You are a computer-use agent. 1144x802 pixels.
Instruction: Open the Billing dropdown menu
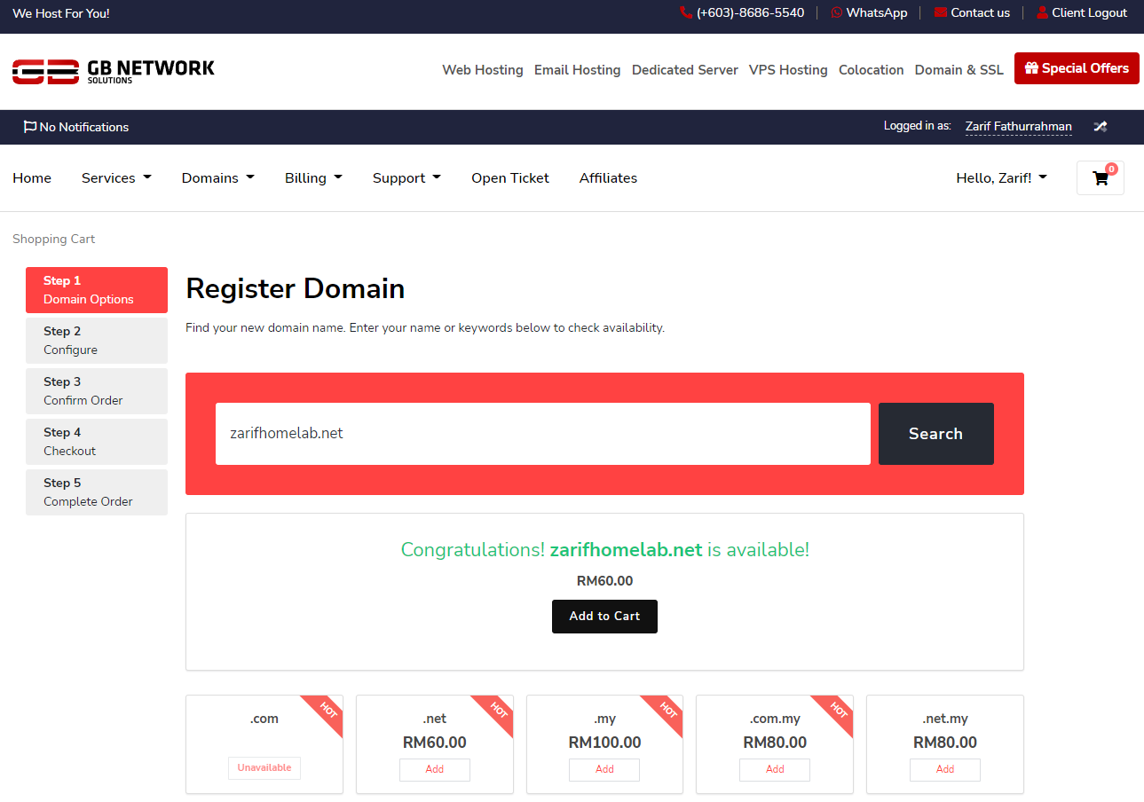[313, 178]
